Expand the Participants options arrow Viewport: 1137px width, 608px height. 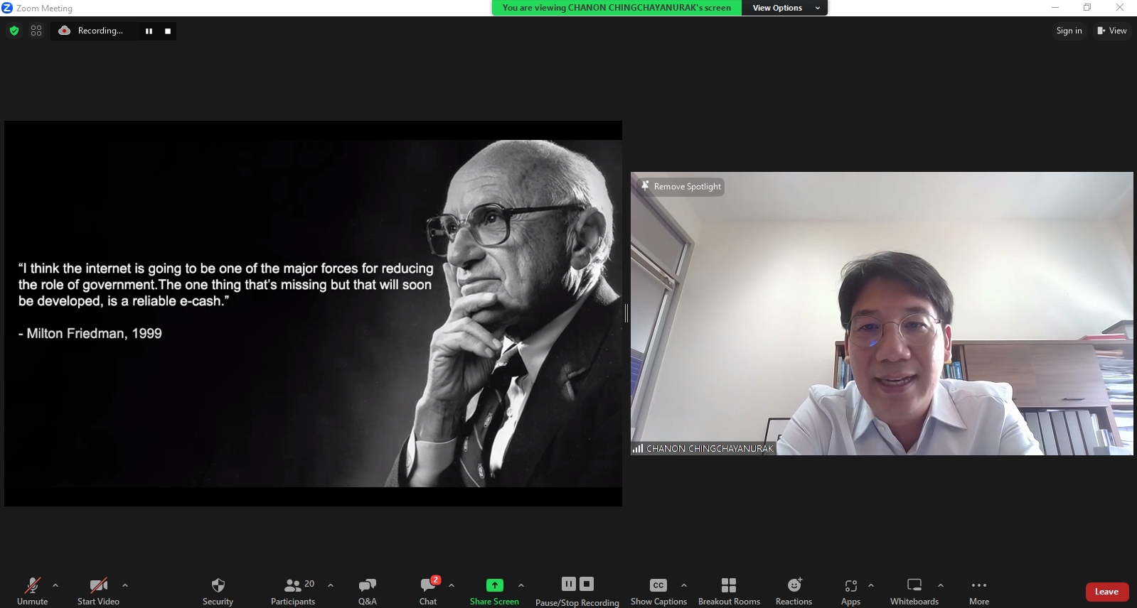click(331, 586)
